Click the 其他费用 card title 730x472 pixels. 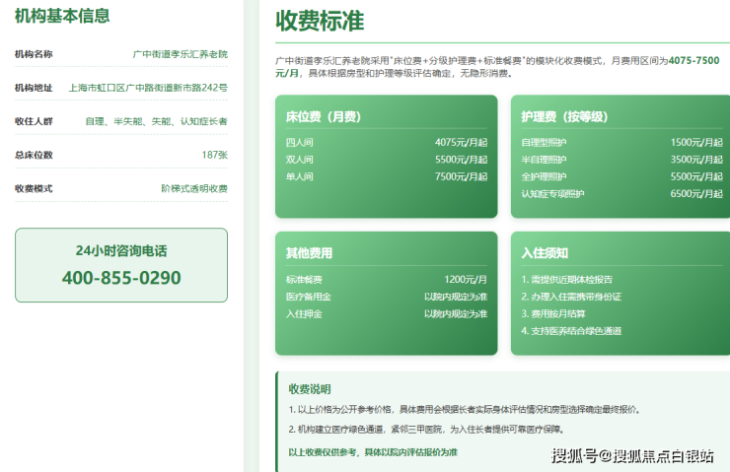[x=309, y=253]
